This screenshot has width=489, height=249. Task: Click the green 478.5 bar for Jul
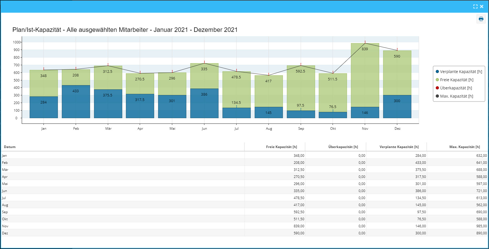tap(237, 89)
